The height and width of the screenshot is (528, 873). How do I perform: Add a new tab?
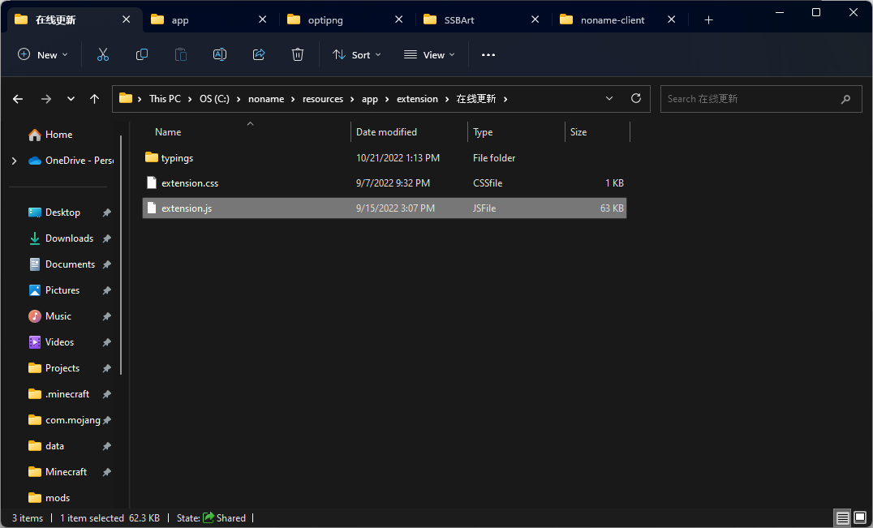[x=708, y=19]
